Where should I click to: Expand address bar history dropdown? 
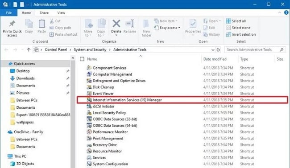(x=213, y=50)
